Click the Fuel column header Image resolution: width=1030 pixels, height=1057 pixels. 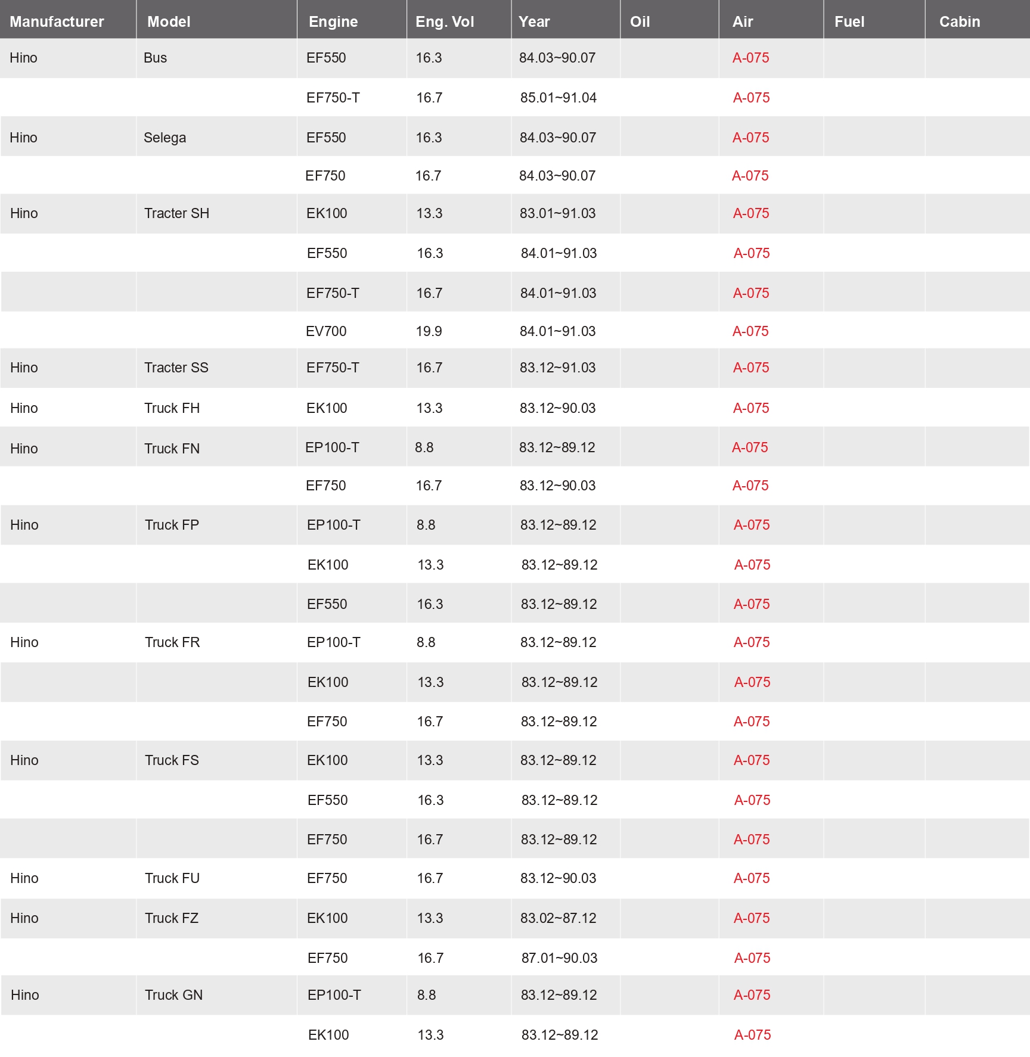(x=849, y=21)
